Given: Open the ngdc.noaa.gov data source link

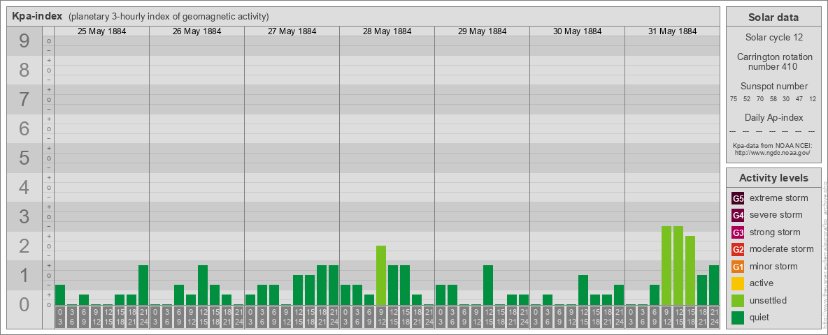Looking at the screenshot, I should point(771,152).
